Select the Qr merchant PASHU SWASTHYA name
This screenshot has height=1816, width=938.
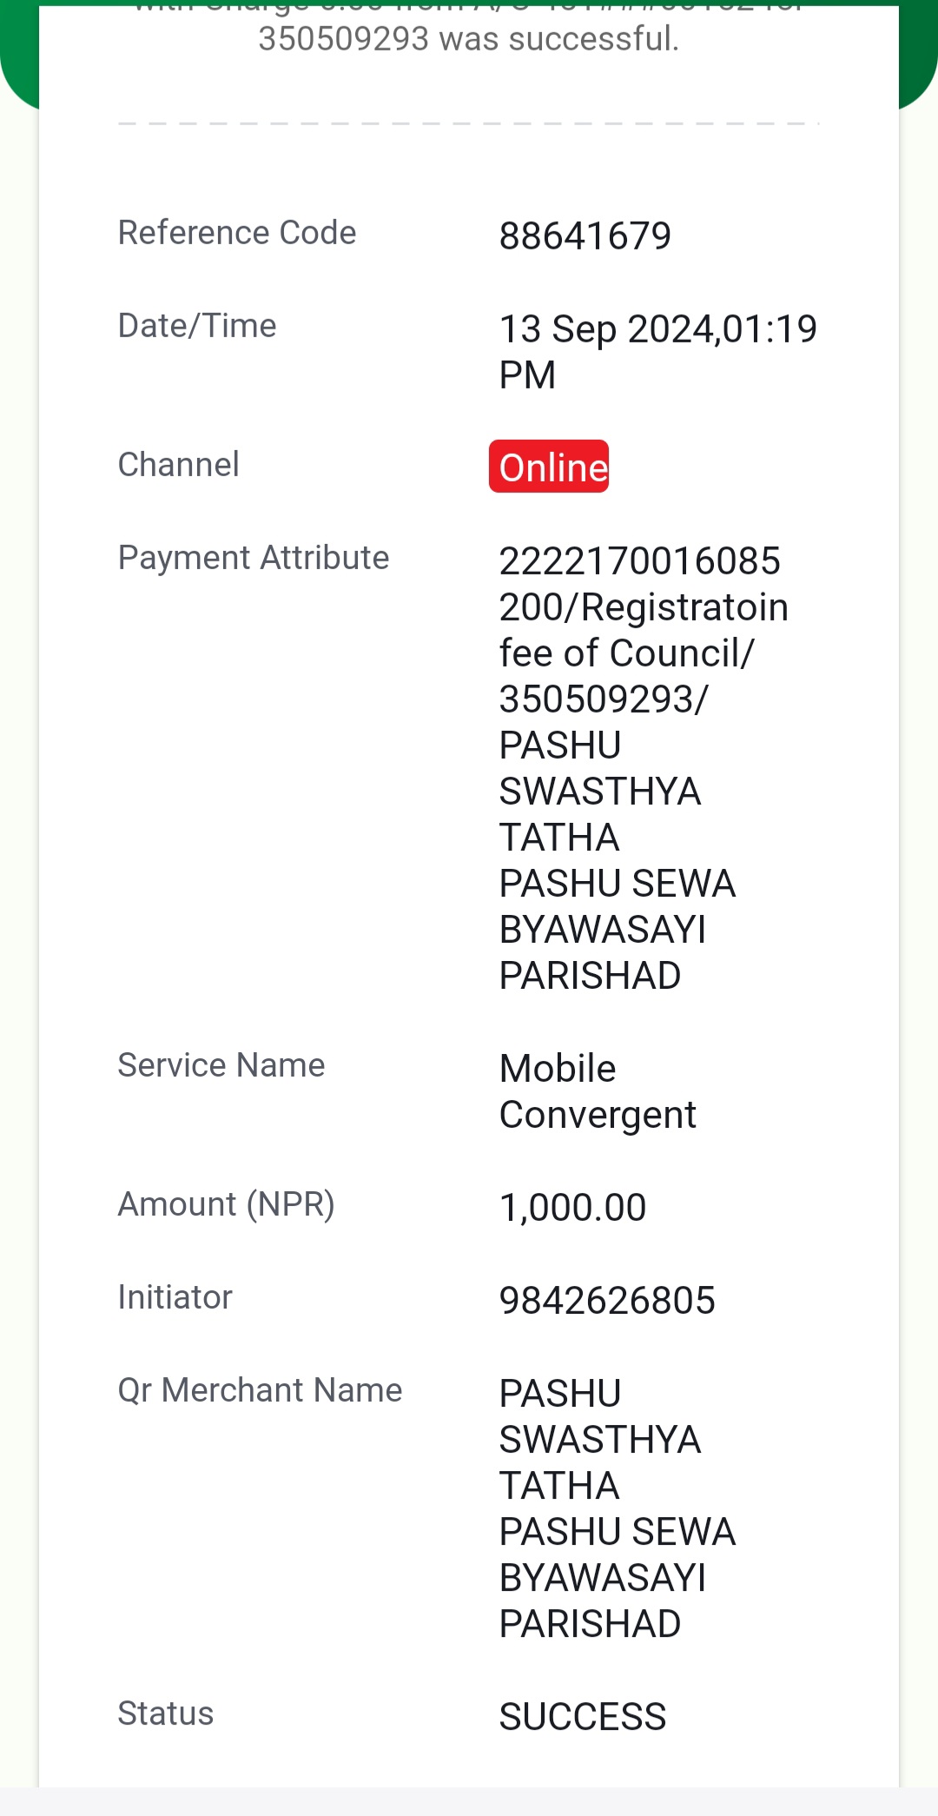pyautogui.click(x=618, y=1508)
